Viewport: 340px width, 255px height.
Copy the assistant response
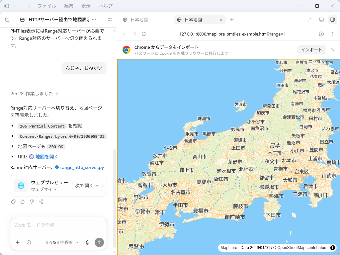coord(13,202)
